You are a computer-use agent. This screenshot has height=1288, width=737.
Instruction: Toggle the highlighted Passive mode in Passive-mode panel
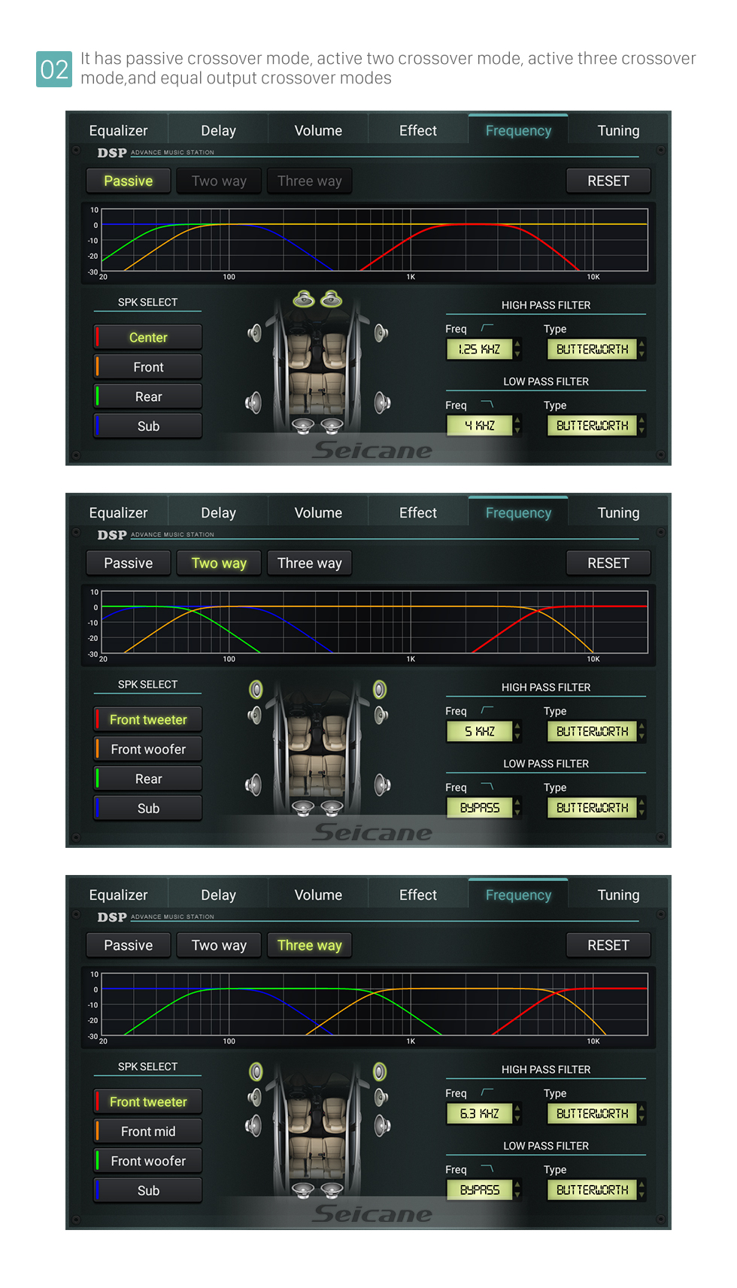(129, 181)
